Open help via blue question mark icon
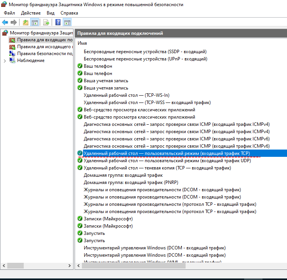 58,22
